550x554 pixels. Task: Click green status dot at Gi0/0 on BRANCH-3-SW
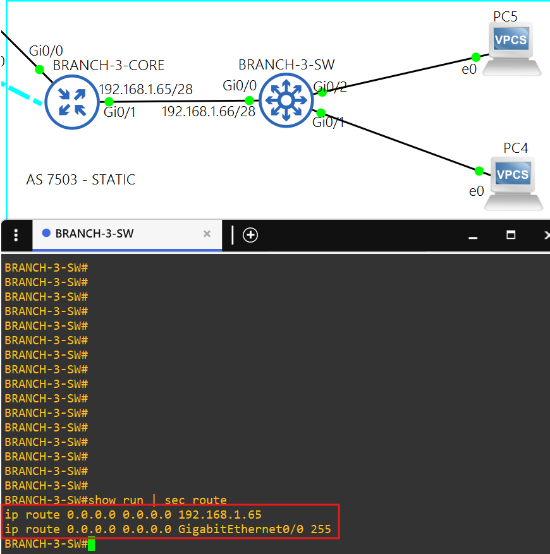(x=249, y=100)
